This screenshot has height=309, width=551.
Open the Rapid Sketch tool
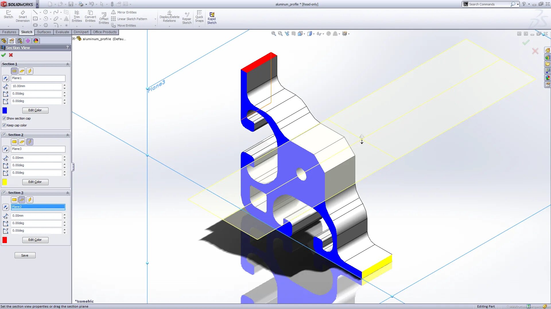pos(212,17)
